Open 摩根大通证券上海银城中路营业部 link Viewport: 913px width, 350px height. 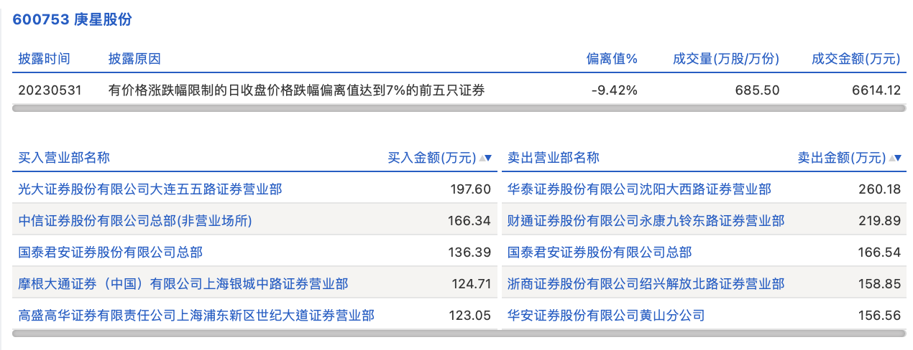pyautogui.click(x=183, y=284)
